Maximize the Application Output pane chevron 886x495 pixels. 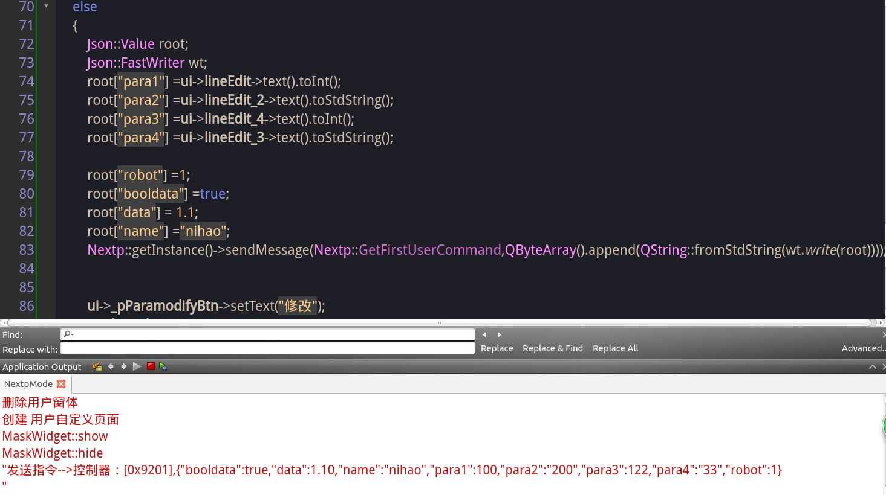point(873,366)
